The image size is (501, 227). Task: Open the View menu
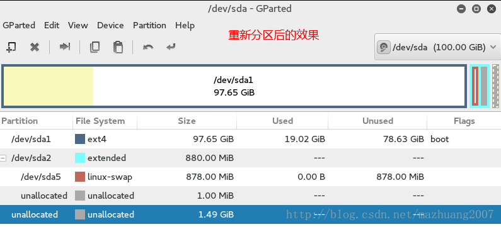click(x=78, y=25)
